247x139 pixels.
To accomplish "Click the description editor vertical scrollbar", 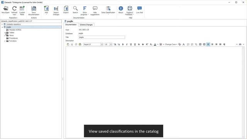I will [243, 92].
